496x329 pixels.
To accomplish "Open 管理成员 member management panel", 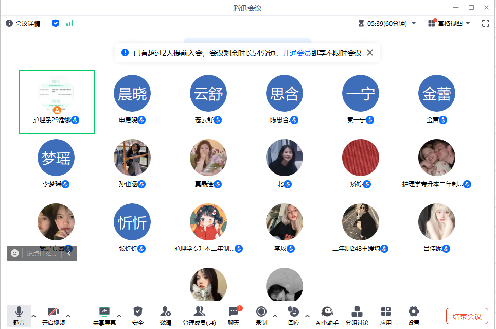I will pyautogui.click(x=199, y=315).
